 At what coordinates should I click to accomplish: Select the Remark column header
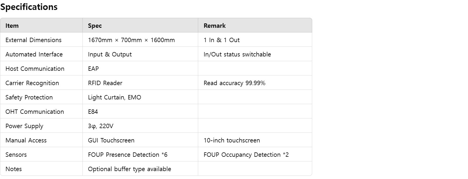pos(255,25)
